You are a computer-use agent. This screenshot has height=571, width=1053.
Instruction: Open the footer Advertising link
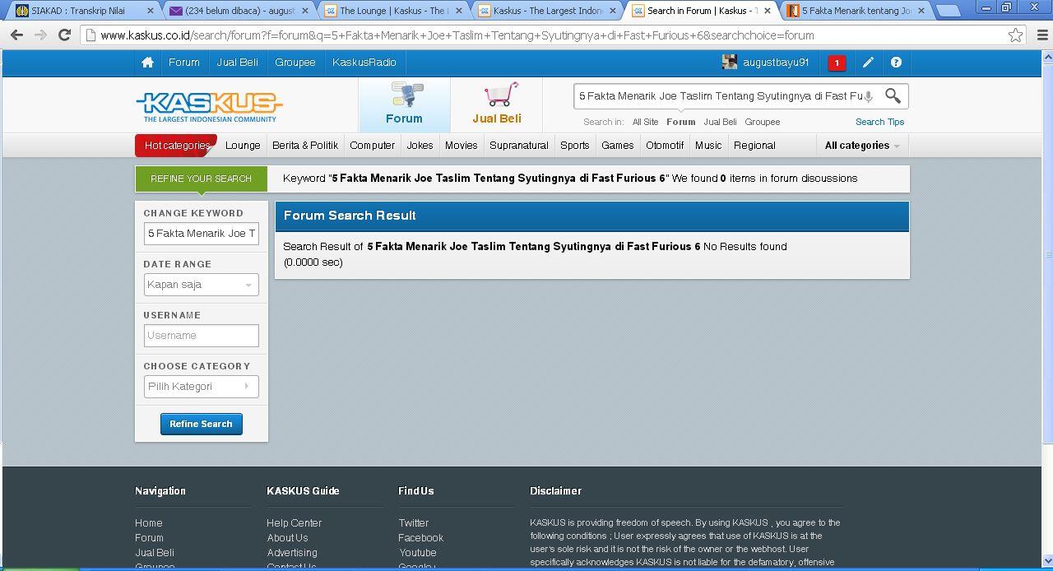point(291,553)
